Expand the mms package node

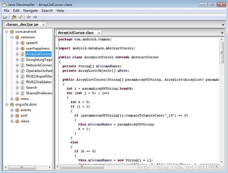click(12, 99)
